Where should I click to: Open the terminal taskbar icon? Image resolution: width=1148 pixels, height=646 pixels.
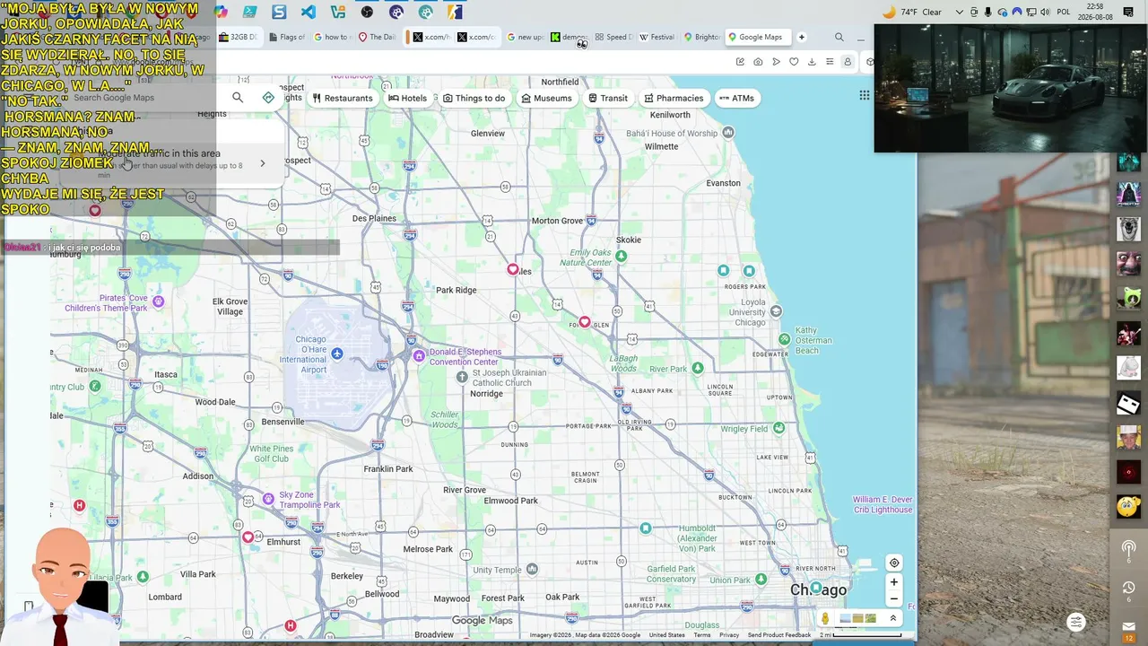pos(249,13)
